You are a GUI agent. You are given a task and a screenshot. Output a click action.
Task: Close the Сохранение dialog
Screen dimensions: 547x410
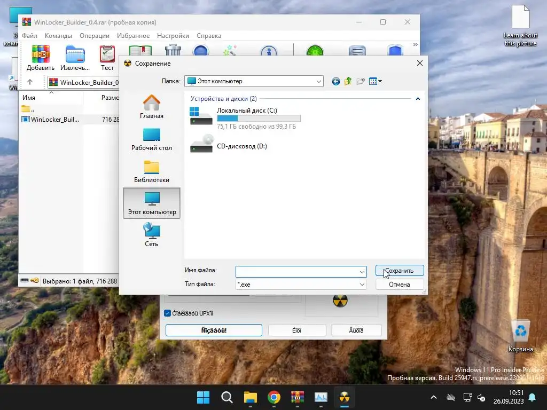(x=420, y=63)
